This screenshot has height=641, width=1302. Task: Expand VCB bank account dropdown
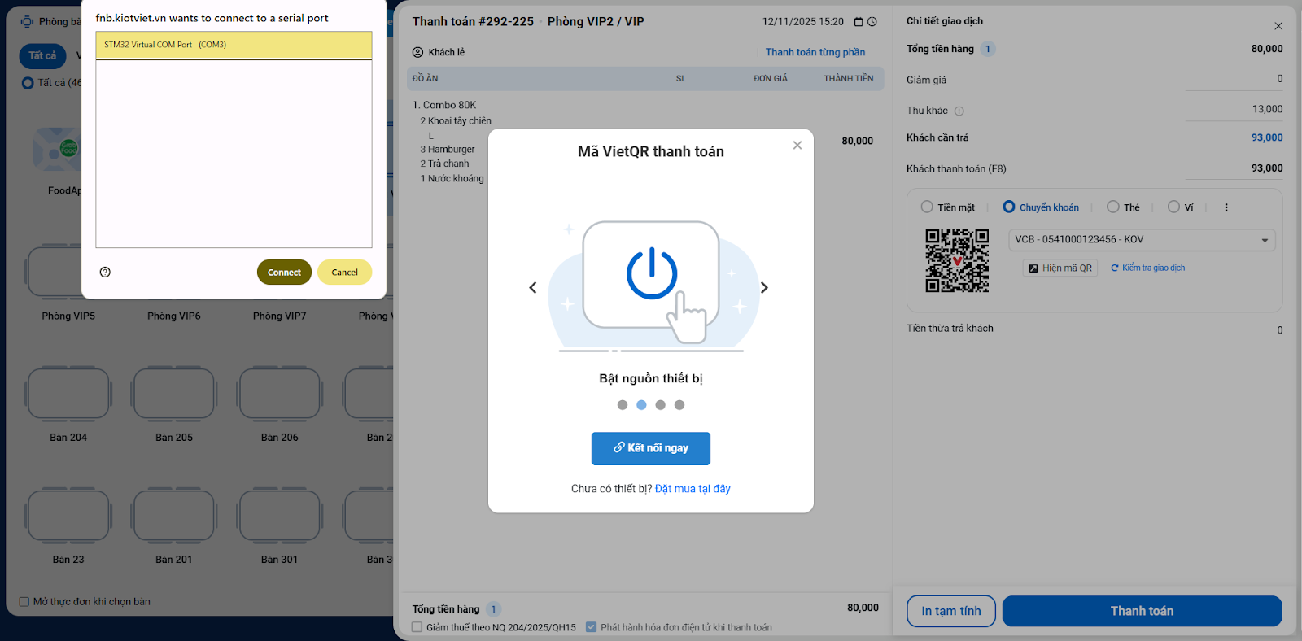pyautogui.click(x=1142, y=240)
